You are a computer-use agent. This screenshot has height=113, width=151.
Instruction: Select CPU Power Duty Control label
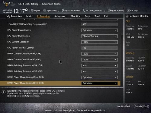[19, 36]
